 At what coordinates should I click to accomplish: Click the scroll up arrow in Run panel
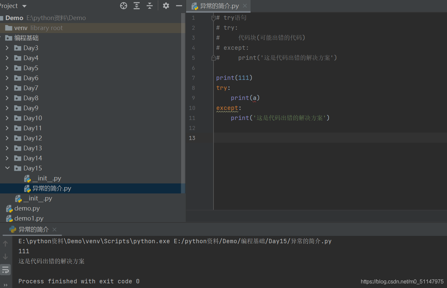[5, 244]
